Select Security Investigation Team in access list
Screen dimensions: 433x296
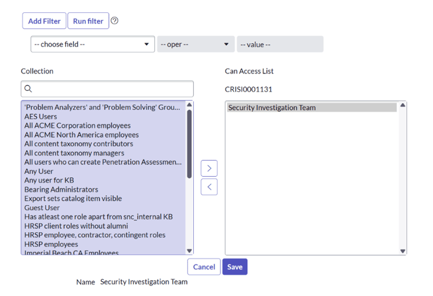[x=312, y=108]
